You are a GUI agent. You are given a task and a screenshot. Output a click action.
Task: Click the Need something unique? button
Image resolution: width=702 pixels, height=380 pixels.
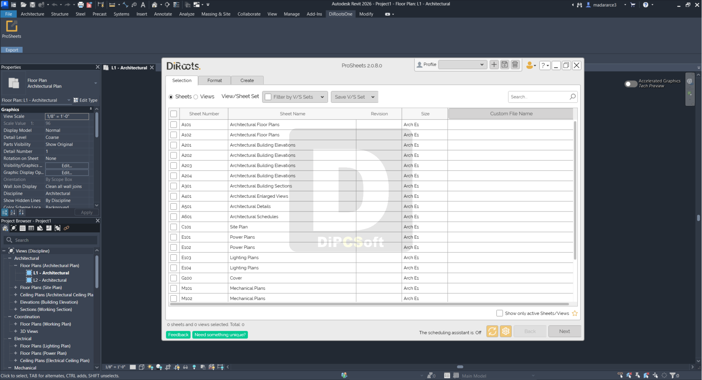(220, 335)
